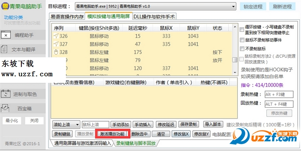Click 删除选中 button
The image size is (301, 151).
[x=140, y=134]
